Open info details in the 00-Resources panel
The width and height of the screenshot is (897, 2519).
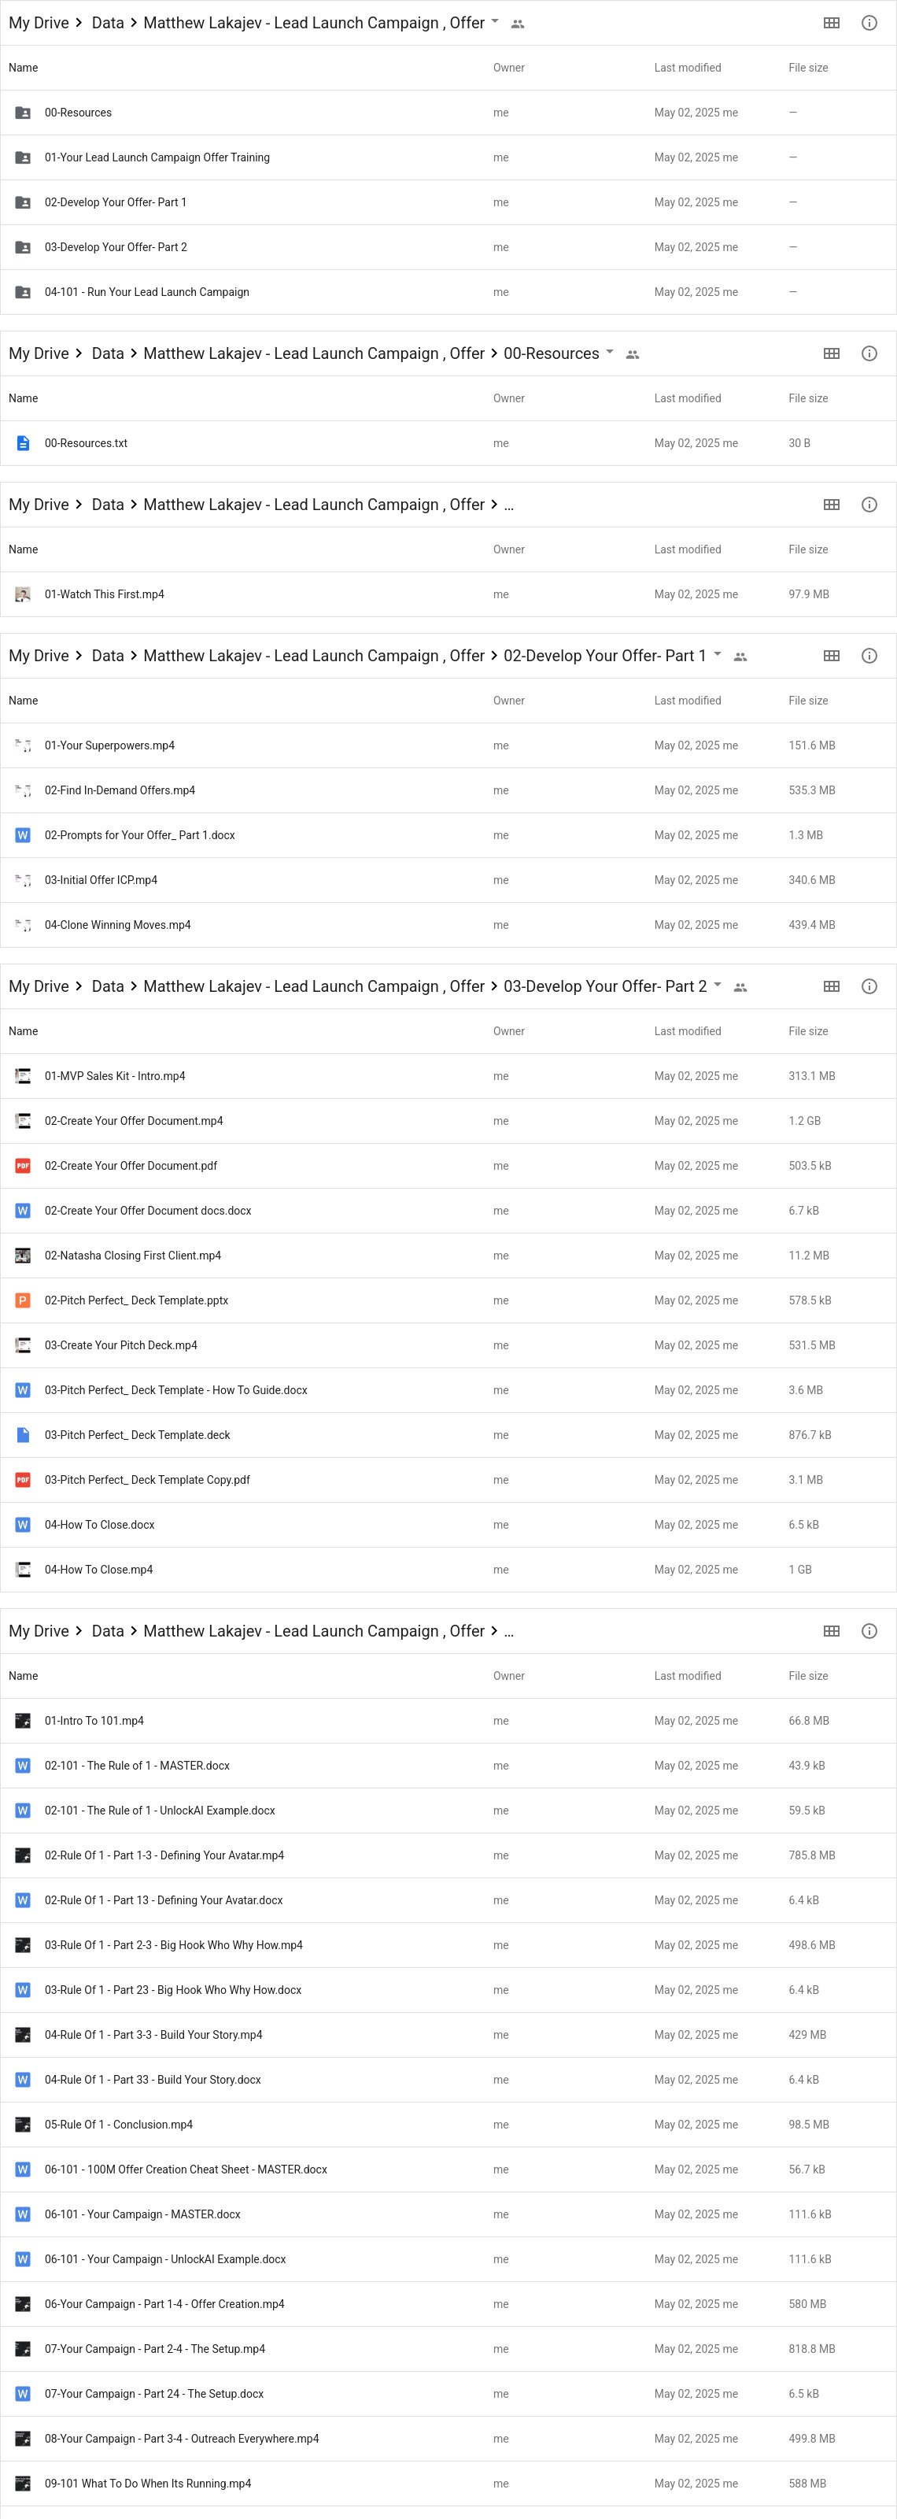pyautogui.click(x=869, y=353)
